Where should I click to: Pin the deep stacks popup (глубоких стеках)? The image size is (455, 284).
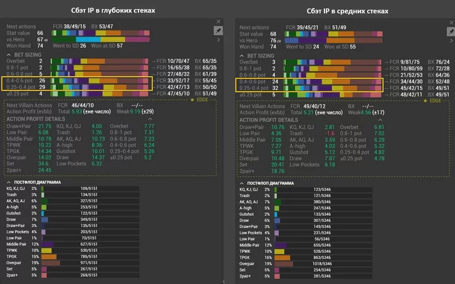tap(218, 30)
